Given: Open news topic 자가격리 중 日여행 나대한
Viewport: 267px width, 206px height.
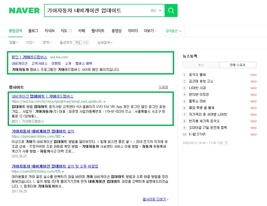Looking at the screenshot, I should click(208, 114).
